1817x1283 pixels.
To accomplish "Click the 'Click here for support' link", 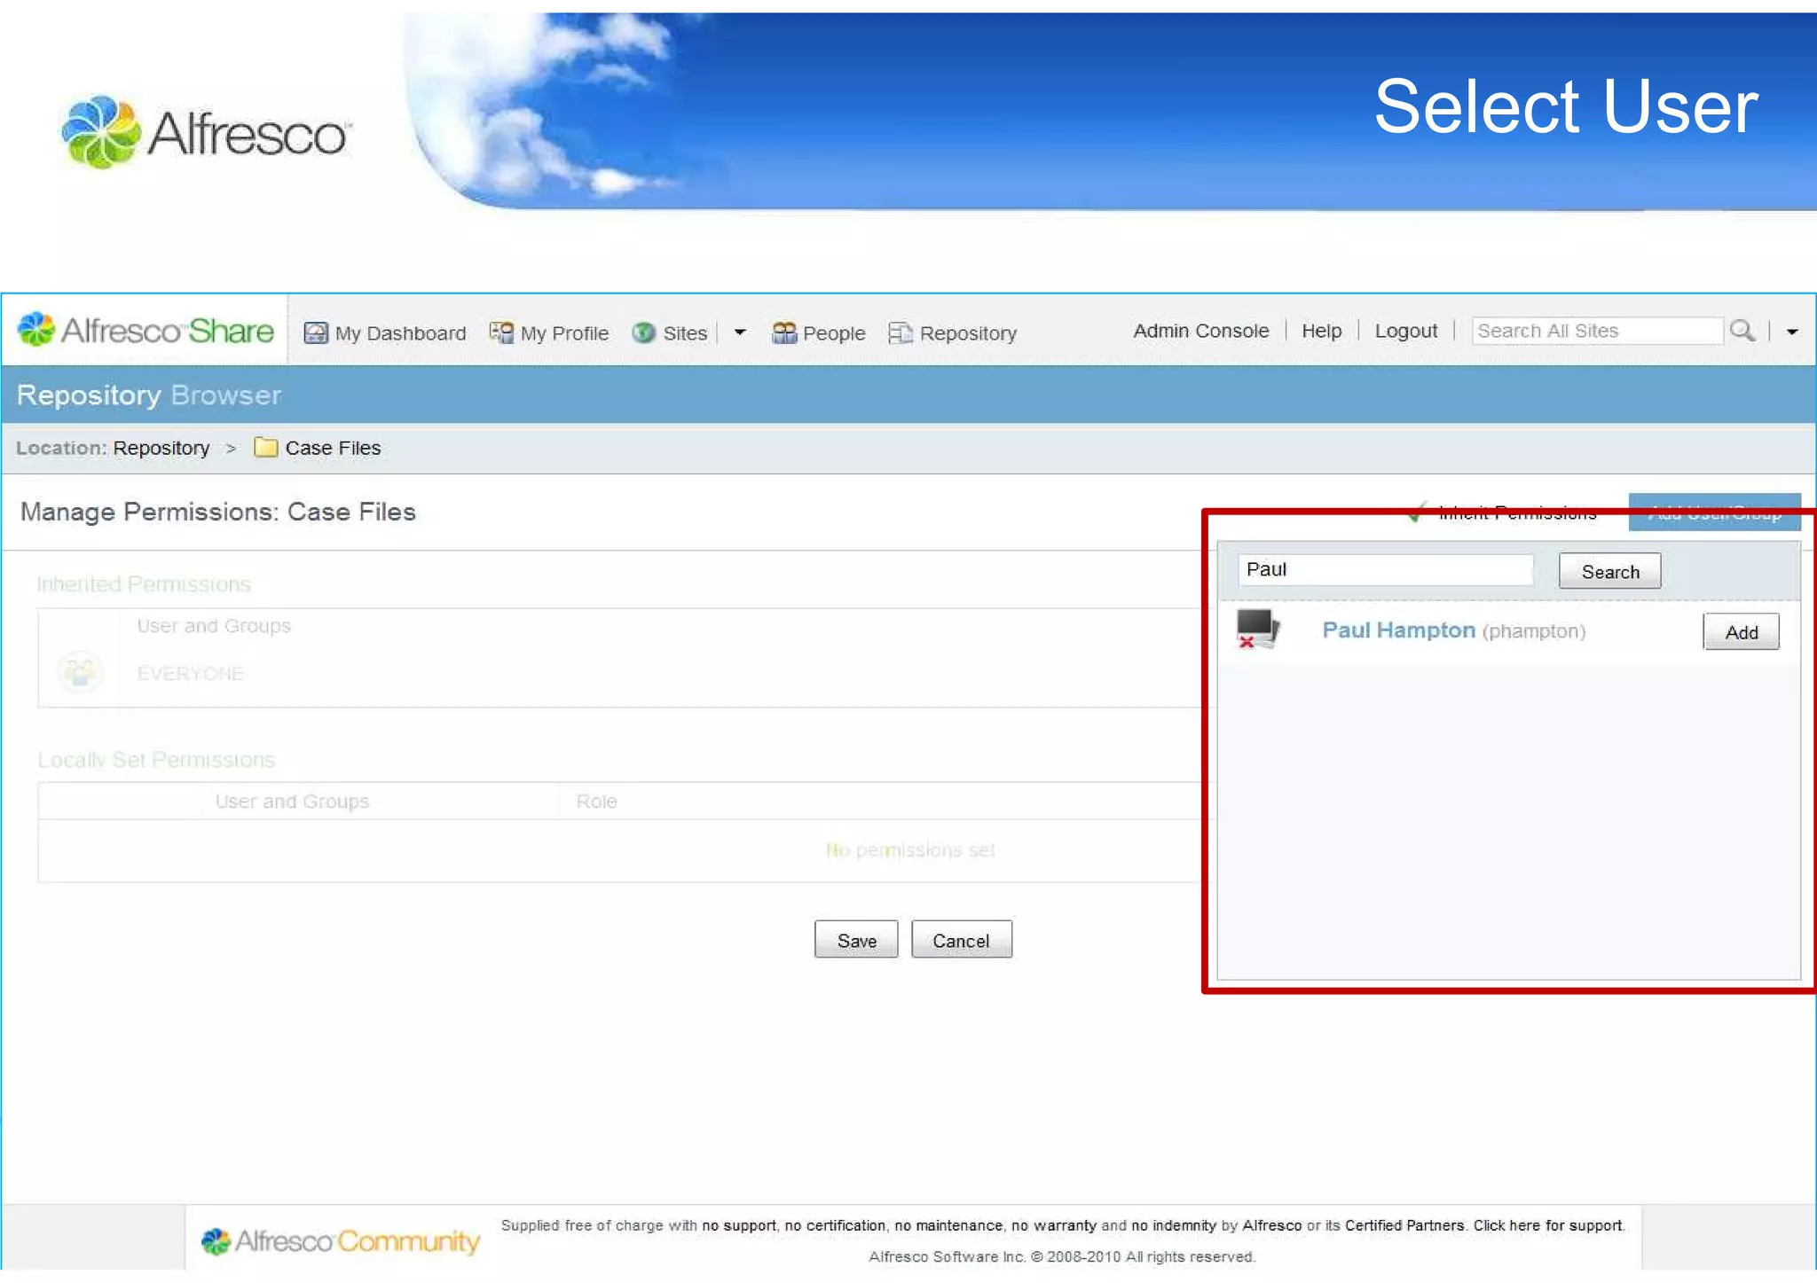I will pyautogui.click(x=1548, y=1225).
